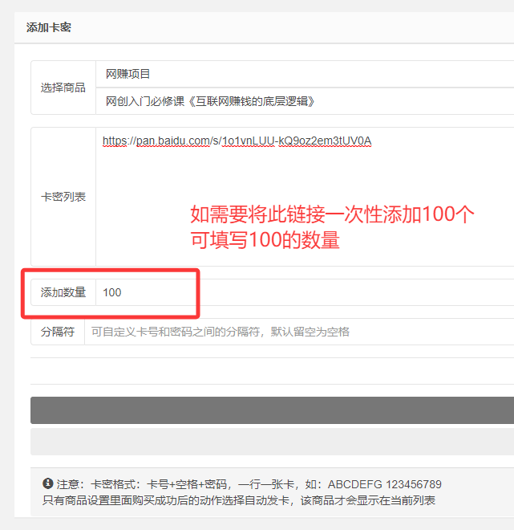Focus the 添加数量 field containing 100
The height and width of the screenshot is (530, 514).
[x=305, y=292]
